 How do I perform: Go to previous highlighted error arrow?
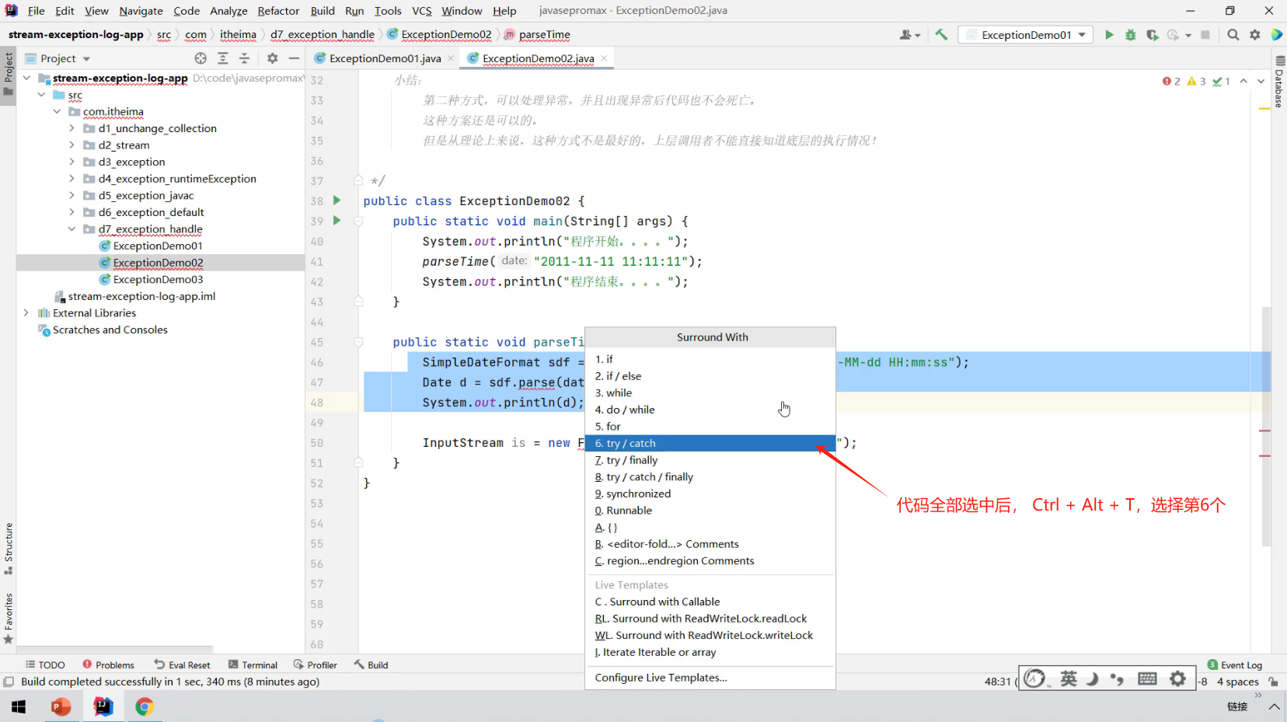click(1243, 81)
